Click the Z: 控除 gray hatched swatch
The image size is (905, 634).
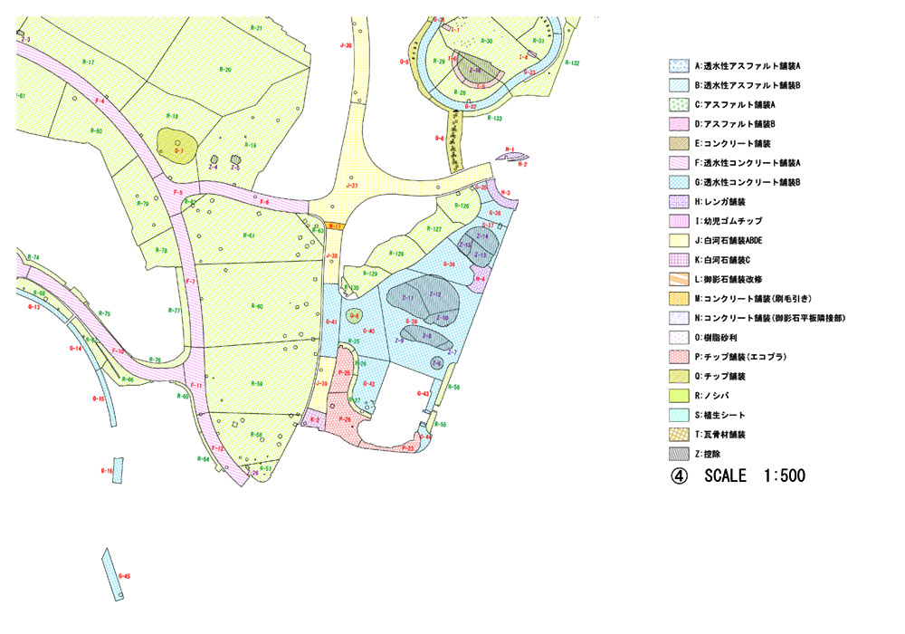(x=679, y=454)
